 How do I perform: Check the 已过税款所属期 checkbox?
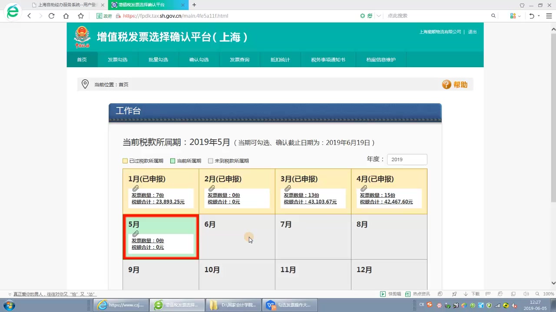click(x=125, y=160)
